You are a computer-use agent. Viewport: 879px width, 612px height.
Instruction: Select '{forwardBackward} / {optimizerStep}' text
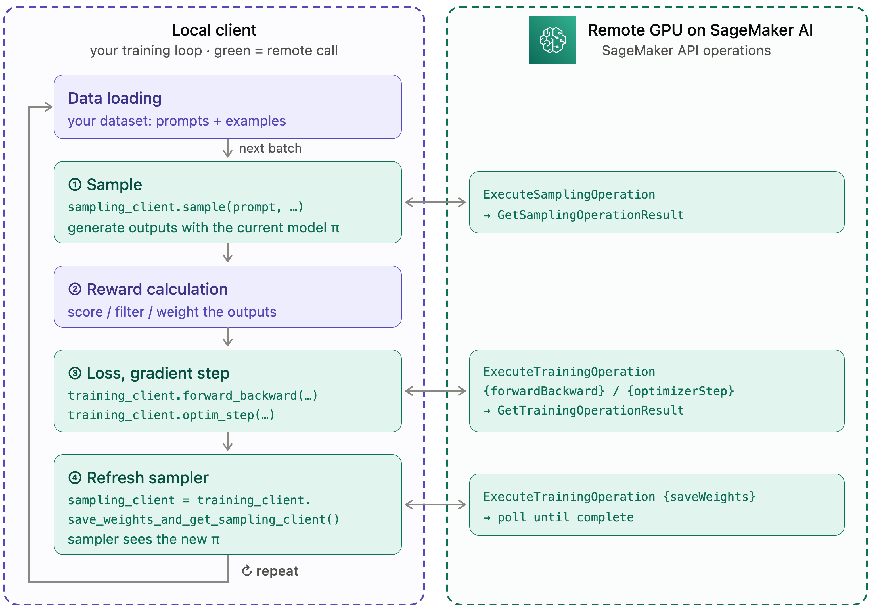click(609, 391)
